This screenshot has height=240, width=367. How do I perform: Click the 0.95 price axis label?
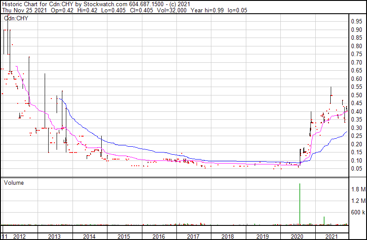[356, 21]
